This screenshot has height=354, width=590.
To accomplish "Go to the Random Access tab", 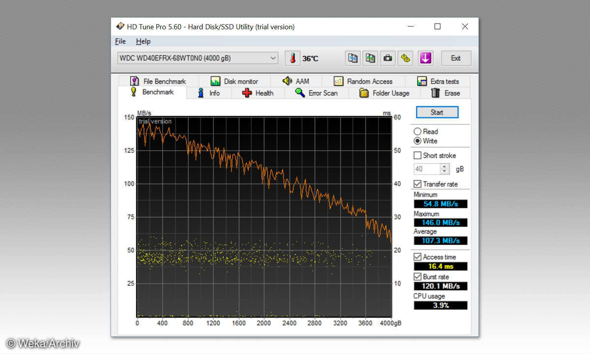I will click(363, 81).
